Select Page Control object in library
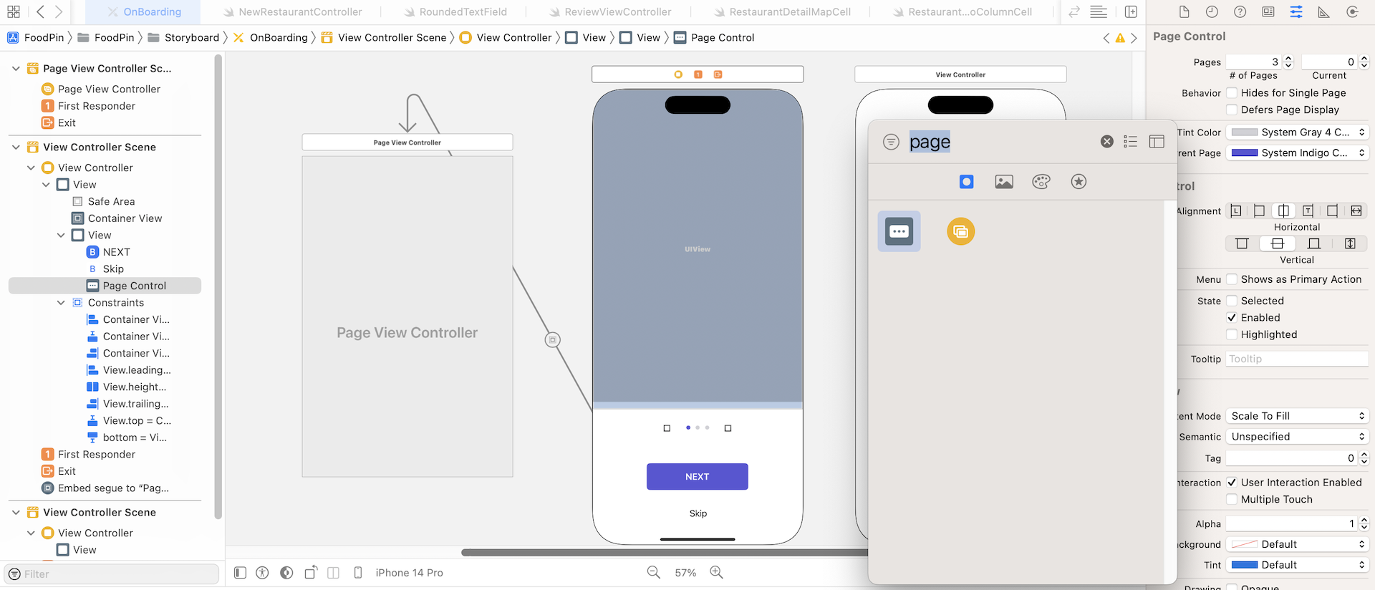The height and width of the screenshot is (590, 1375). tap(899, 231)
